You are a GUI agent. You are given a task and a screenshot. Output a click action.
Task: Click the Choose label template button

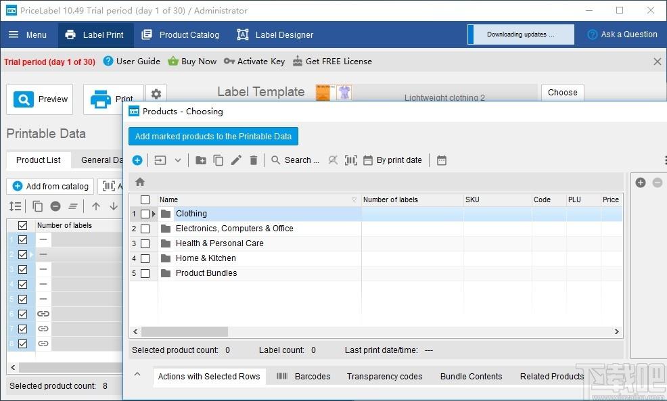pos(562,93)
